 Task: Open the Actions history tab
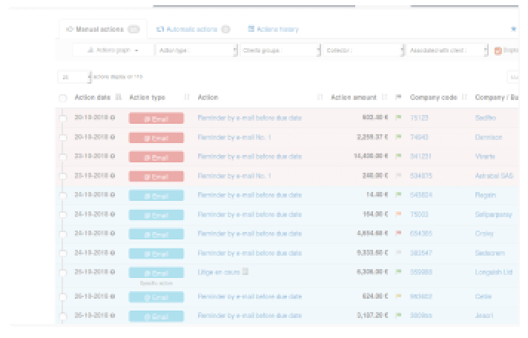point(273,30)
